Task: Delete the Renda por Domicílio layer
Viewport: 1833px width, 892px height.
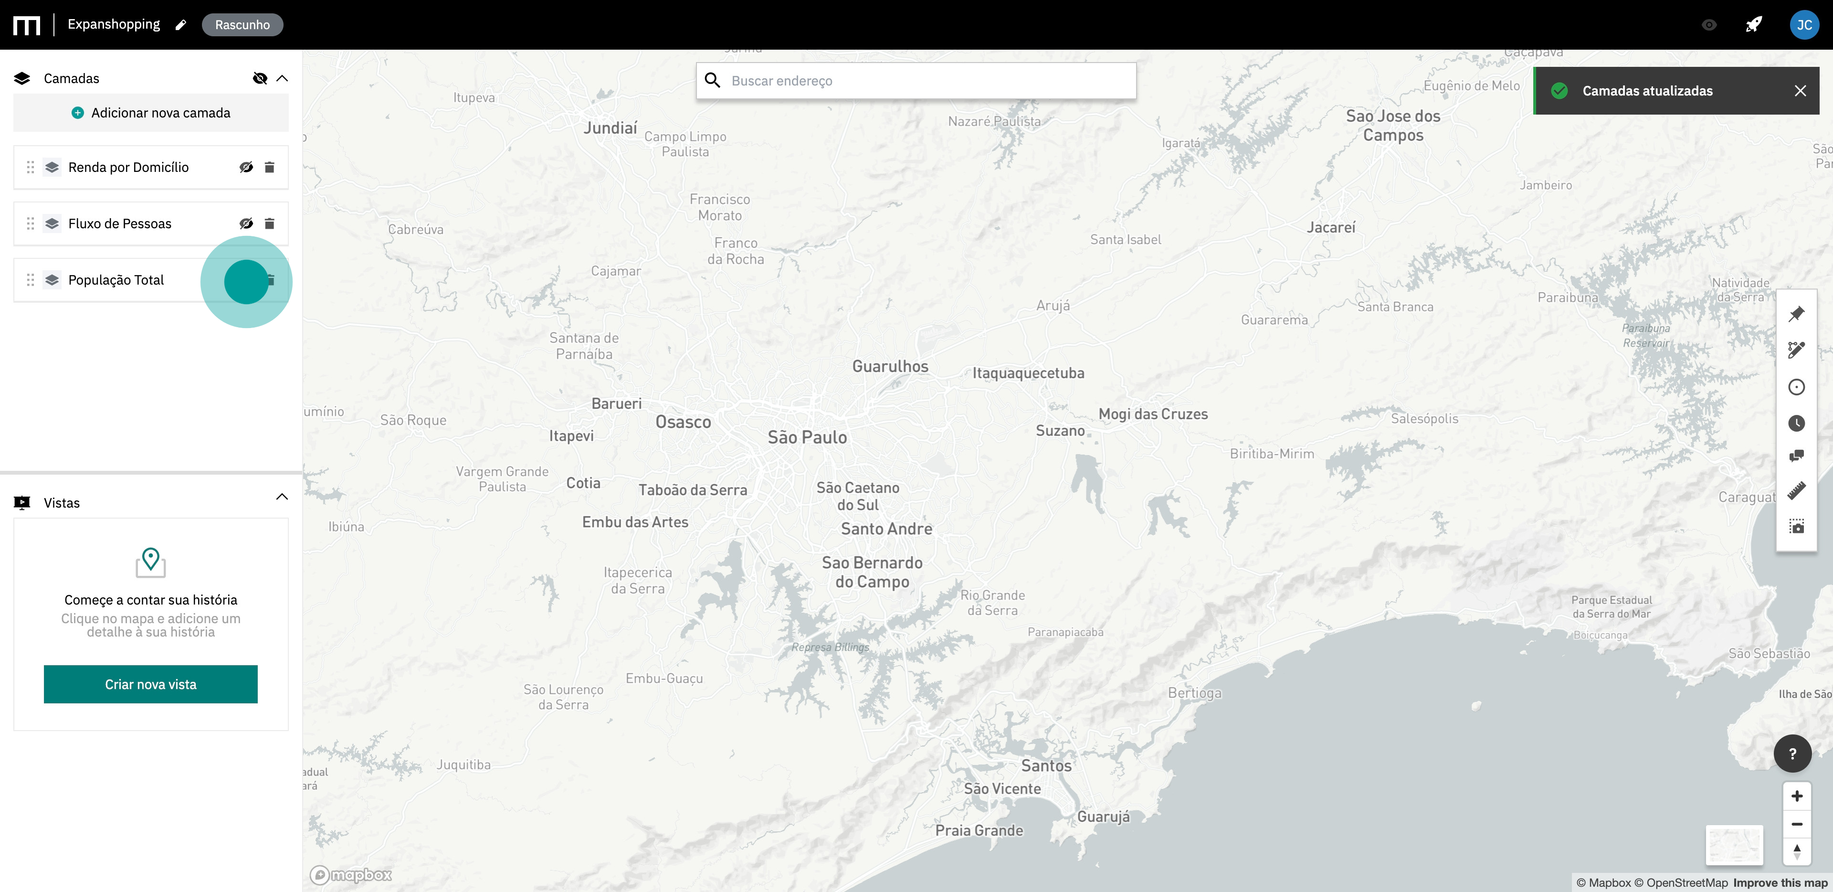Action: pos(269,167)
